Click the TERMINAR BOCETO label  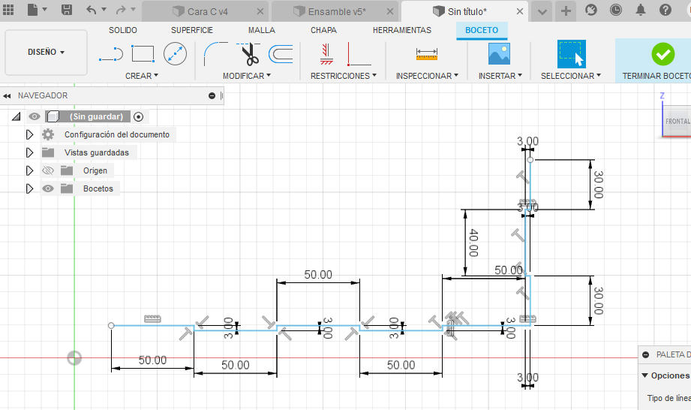(656, 76)
